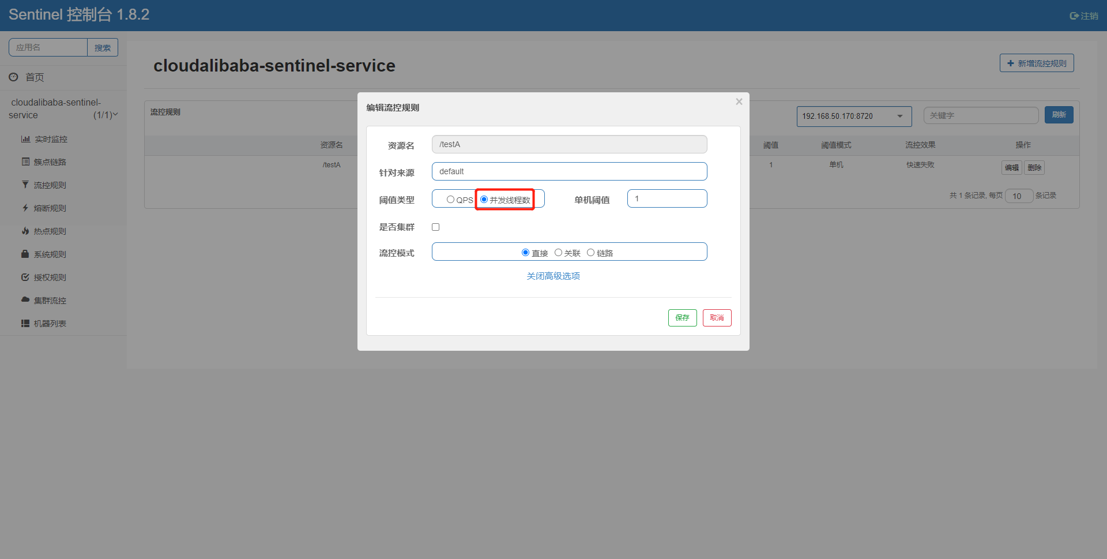Click the 热点规则 flame icon
Screen dimensions: 1107x559
(x=25, y=231)
